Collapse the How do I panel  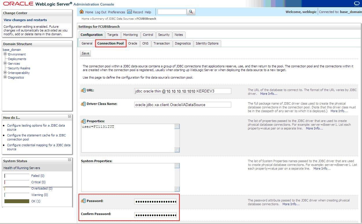(69, 116)
